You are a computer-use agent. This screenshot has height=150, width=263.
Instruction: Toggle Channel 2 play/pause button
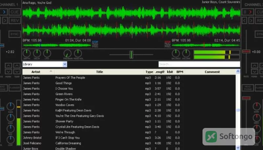point(248,12)
